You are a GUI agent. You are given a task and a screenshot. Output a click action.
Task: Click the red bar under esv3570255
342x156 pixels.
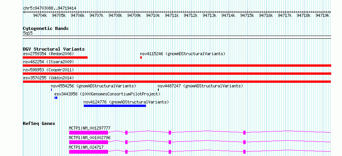coord(177,82)
